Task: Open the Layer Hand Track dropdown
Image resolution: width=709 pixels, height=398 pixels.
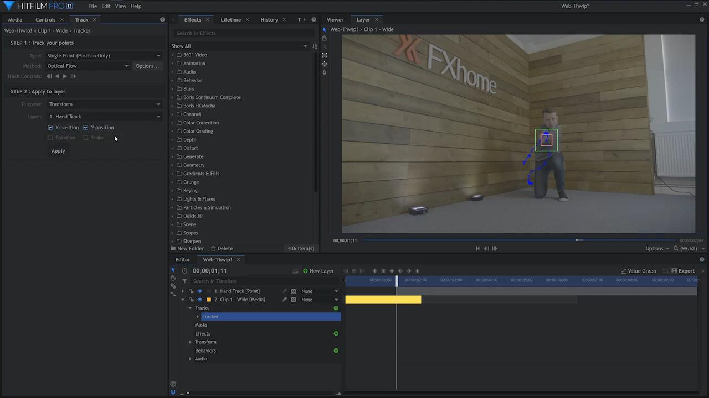Action: pyautogui.click(x=105, y=117)
